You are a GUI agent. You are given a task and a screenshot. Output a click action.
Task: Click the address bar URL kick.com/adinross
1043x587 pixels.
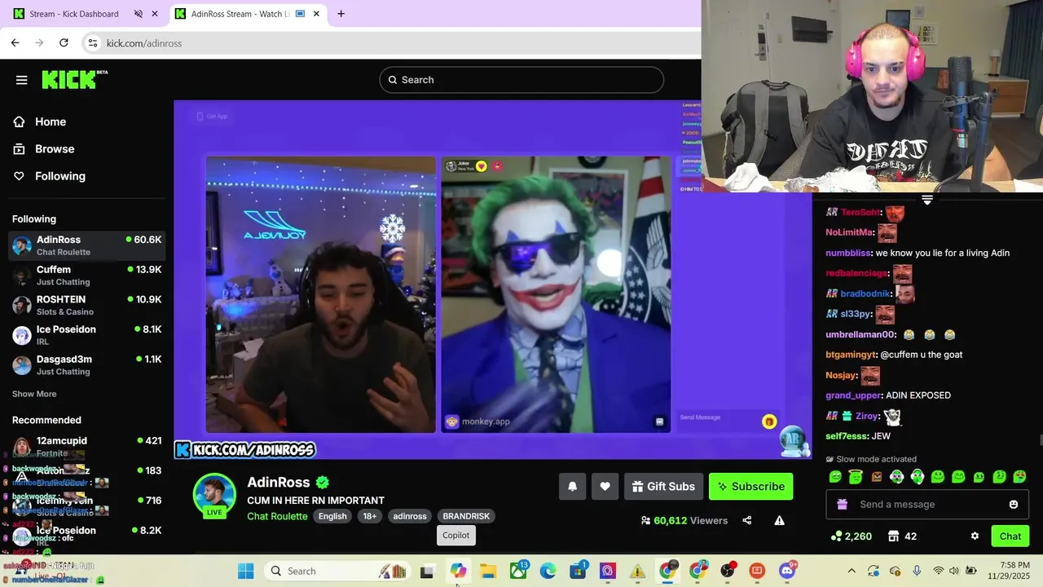[144, 43]
